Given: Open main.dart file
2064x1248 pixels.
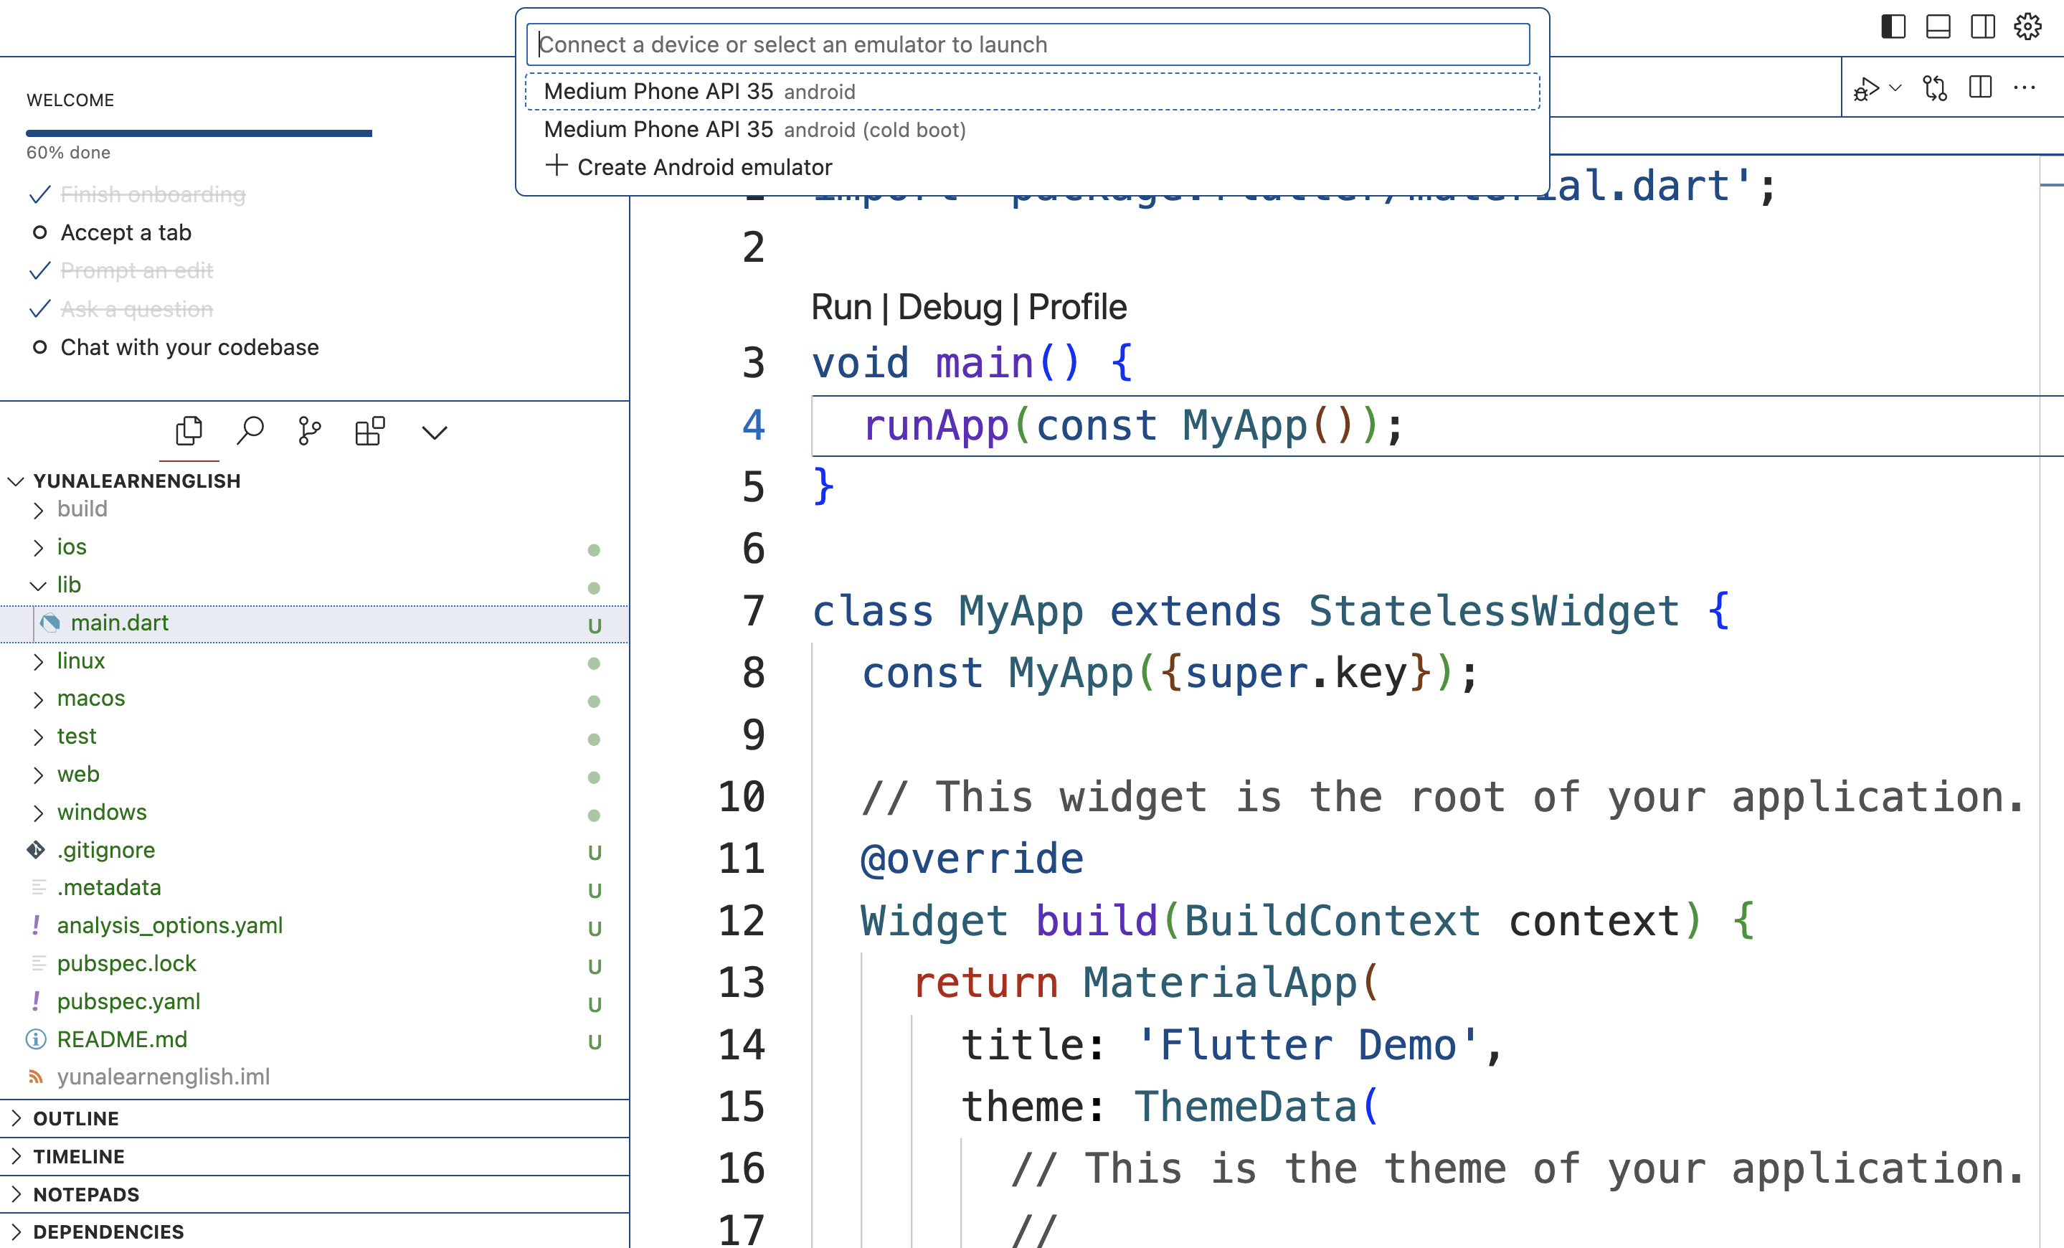Looking at the screenshot, I should (314, 623).
